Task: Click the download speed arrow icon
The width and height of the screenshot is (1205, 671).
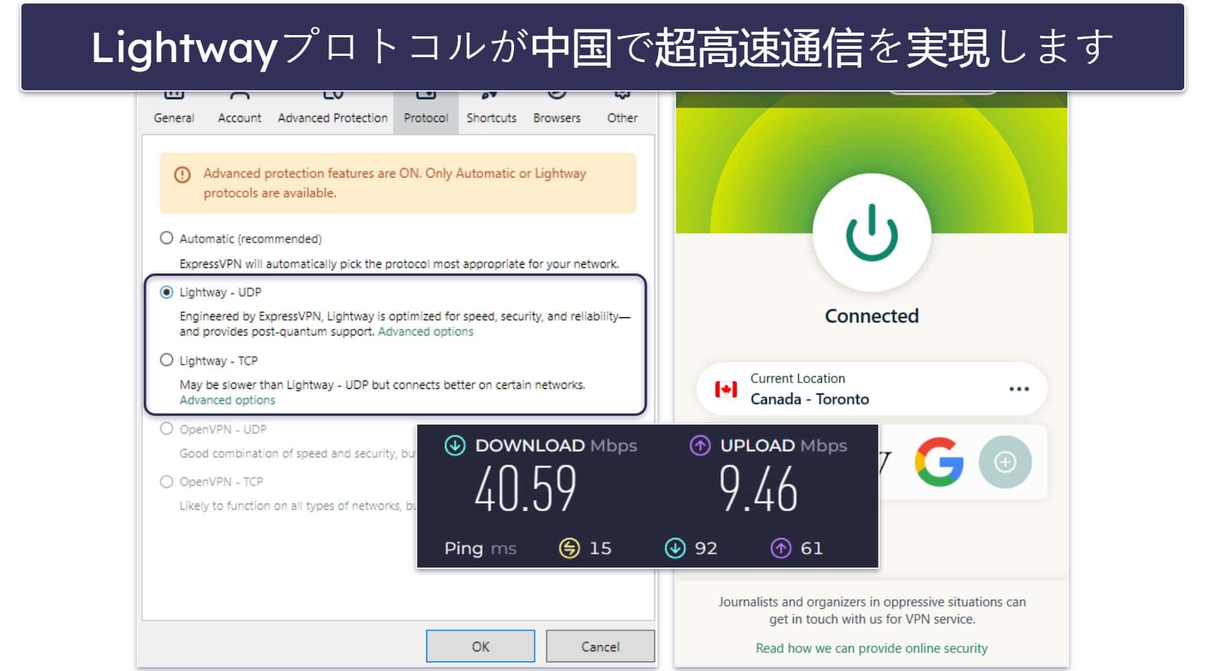Action: (x=455, y=445)
